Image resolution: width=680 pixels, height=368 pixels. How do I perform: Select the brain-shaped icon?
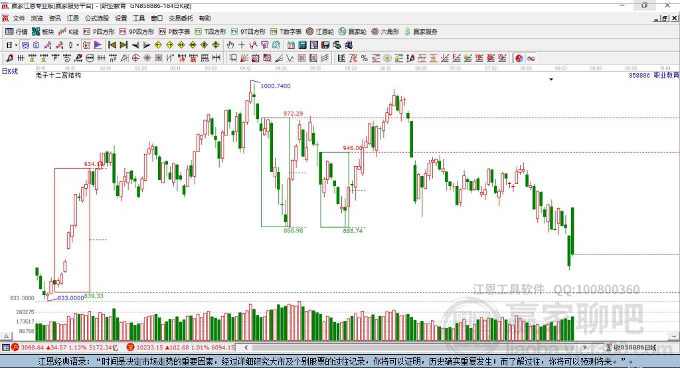276,45
